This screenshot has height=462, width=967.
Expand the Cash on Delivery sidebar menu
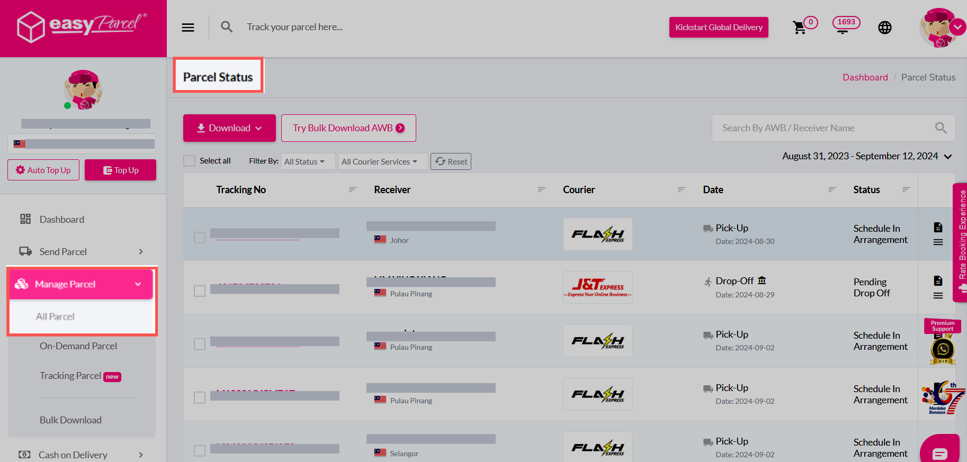coord(82,455)
